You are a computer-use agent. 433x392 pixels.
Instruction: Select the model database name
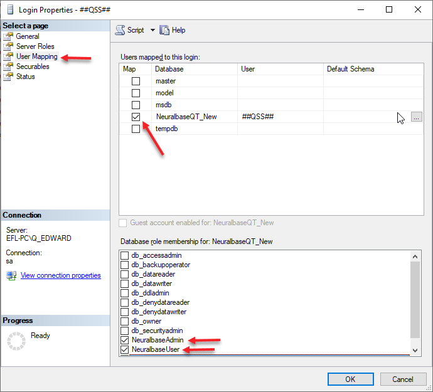pyautogui.click(x=164, y=93)
